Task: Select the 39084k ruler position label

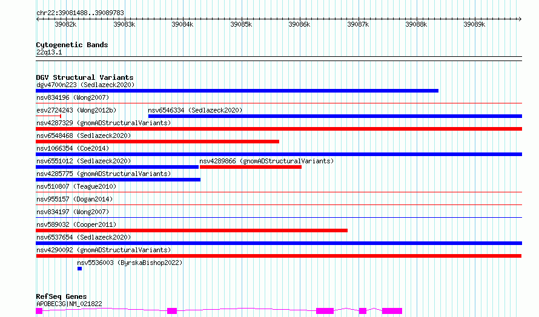Action: pos(182,24)
